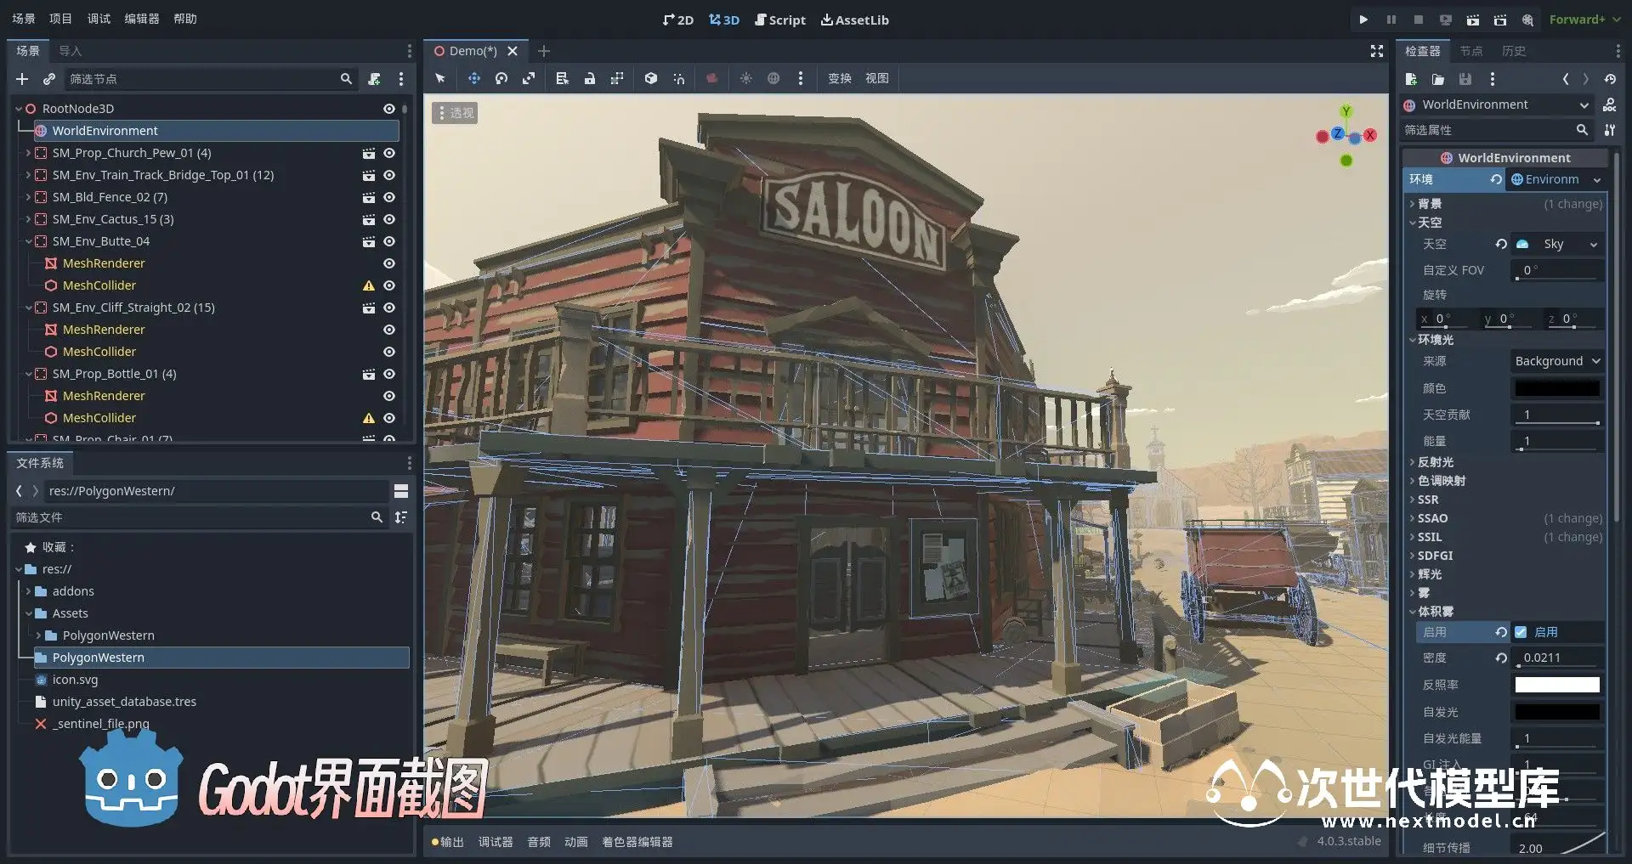Screen dimensions: 1632x864
Task: Click the Add Node plus icon
Action: click(22, 79)
